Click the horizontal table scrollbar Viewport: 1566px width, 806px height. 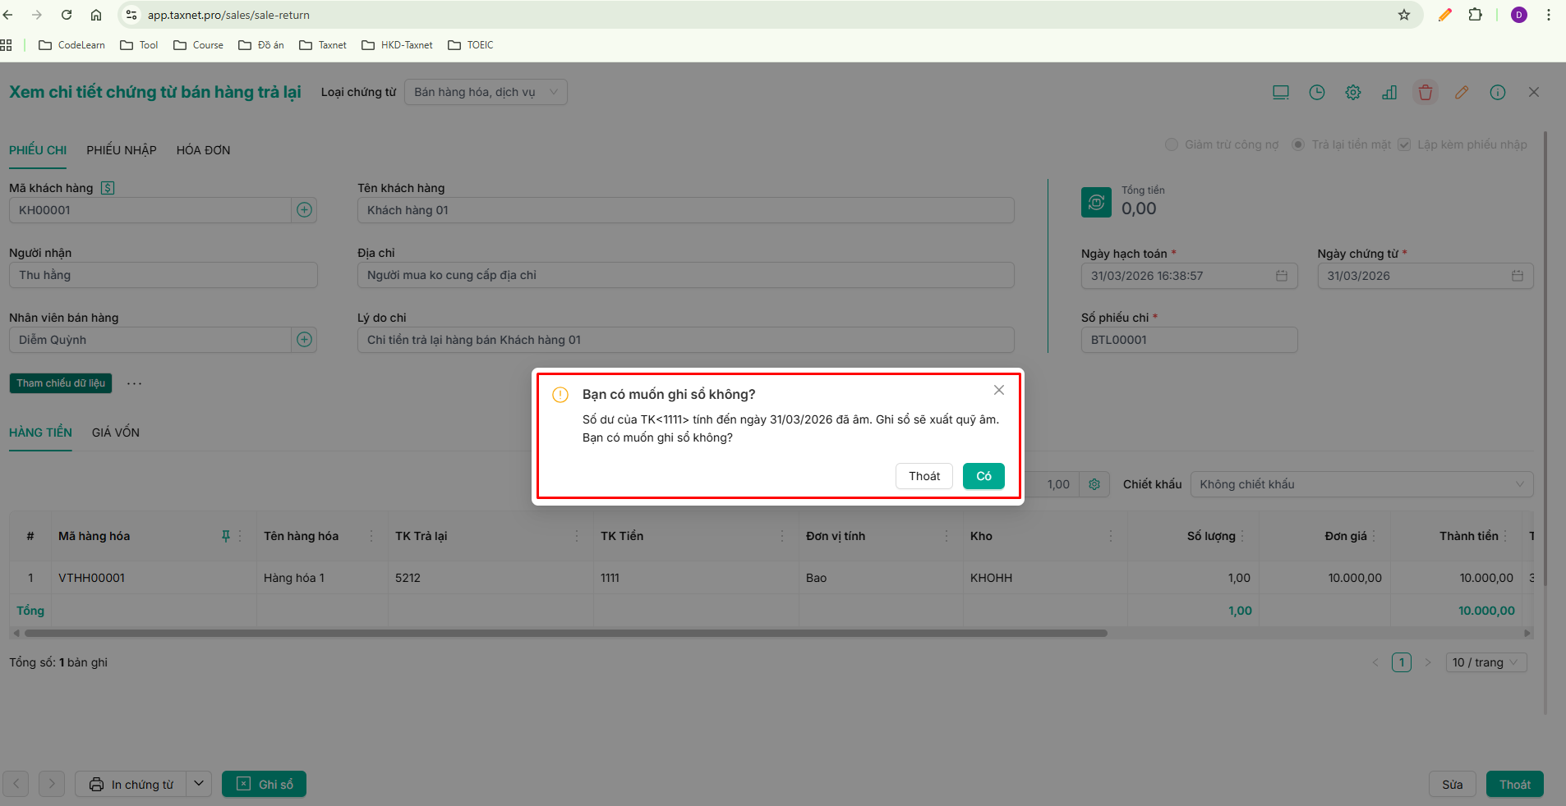(x=566, y=633)
